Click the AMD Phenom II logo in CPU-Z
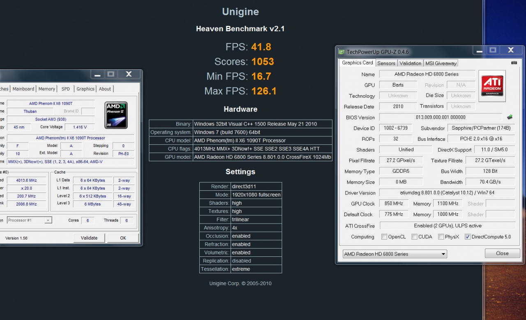Viewport: 526px width, 320px height. click(116, 115)
